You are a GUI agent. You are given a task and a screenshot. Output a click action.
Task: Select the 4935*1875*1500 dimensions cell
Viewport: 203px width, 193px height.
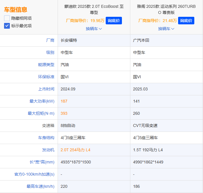(94, 162)
